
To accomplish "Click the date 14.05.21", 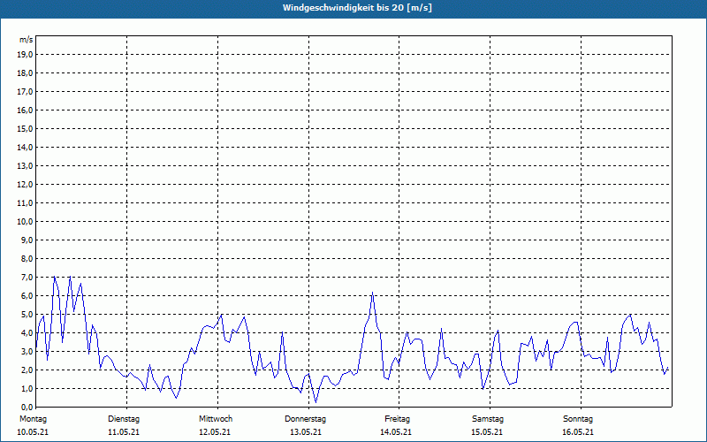I will click(x=396, y=432).
